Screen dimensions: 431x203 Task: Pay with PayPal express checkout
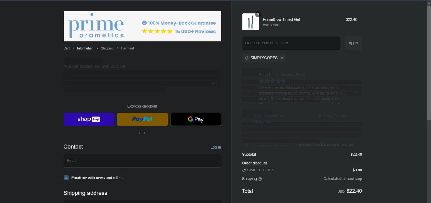click(142, 119)
